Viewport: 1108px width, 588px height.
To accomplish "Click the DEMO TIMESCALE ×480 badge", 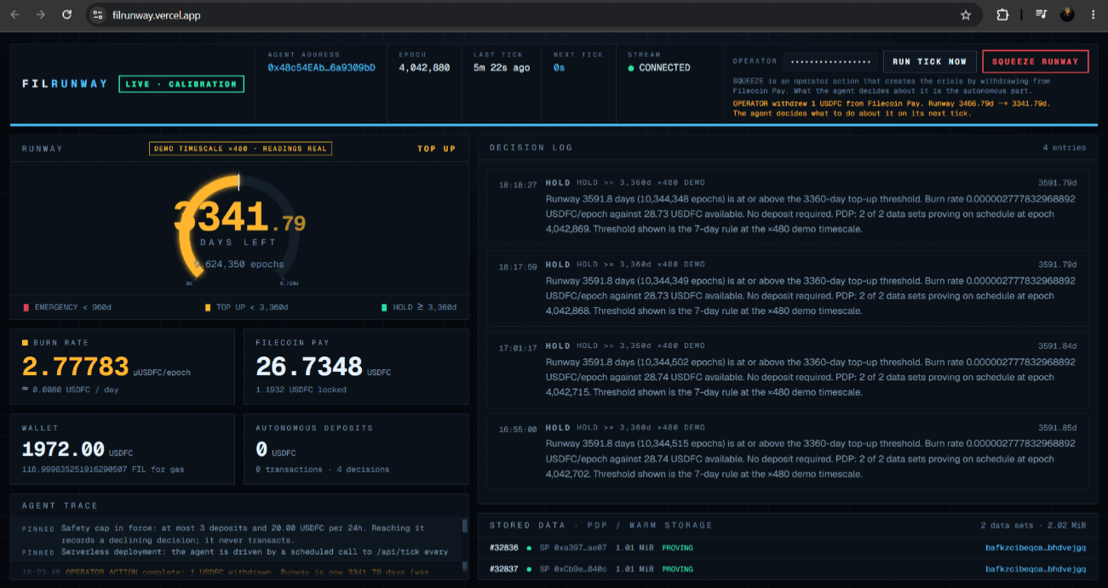I will click(240, 149).
